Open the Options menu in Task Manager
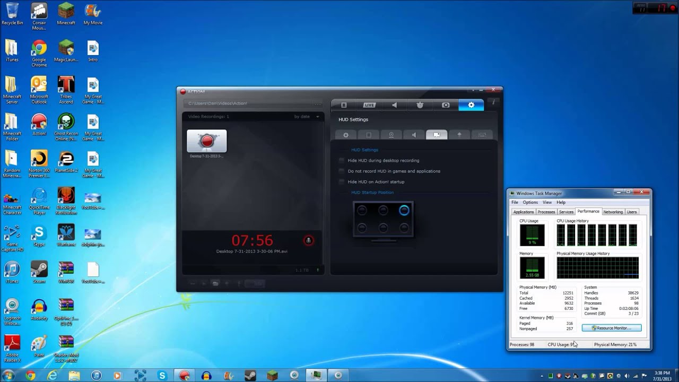The image size is (679, 382). click(x=530, y=202)
